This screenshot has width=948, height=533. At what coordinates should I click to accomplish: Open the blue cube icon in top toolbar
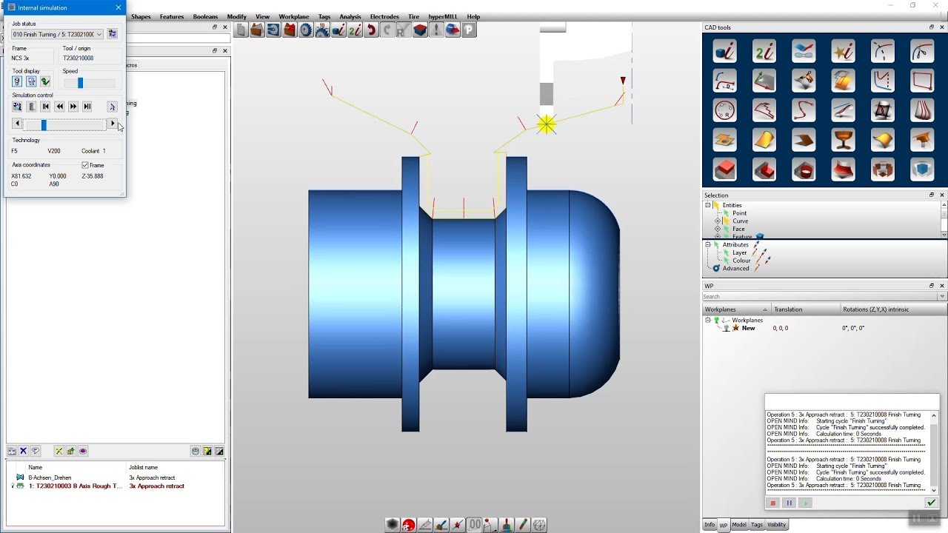420,30
